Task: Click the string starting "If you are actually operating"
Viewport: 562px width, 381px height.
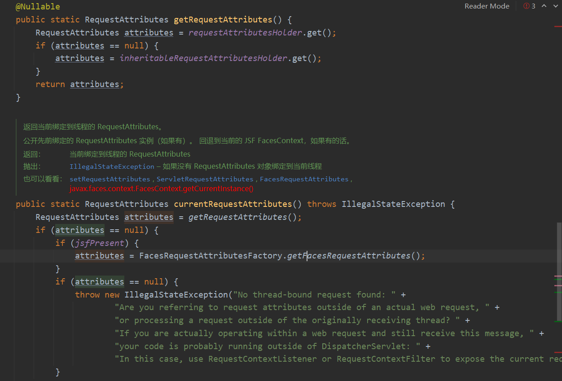Action: click(x=324, y=333)
